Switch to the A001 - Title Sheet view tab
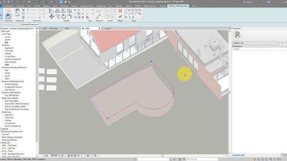287x161 pixels. (x=50, y=29)
